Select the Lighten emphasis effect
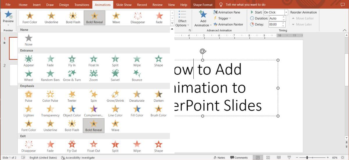349x160 pixels. click(x=29, y=111)
